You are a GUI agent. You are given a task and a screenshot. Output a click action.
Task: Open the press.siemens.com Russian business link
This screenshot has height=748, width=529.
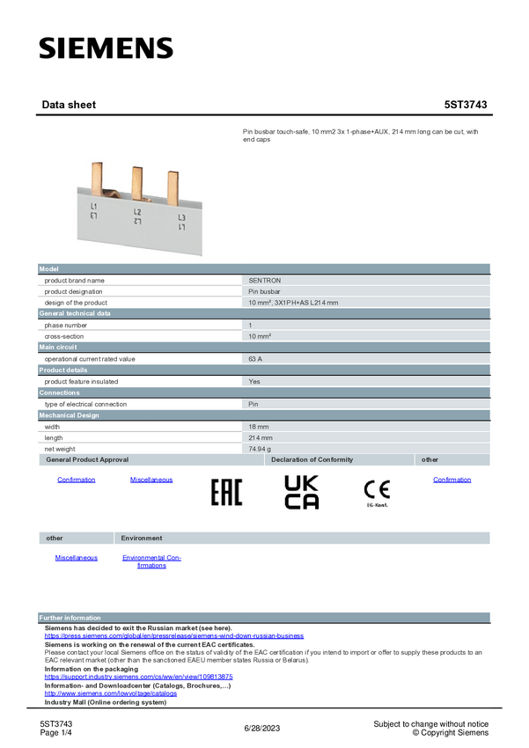[x=174, y=636]
